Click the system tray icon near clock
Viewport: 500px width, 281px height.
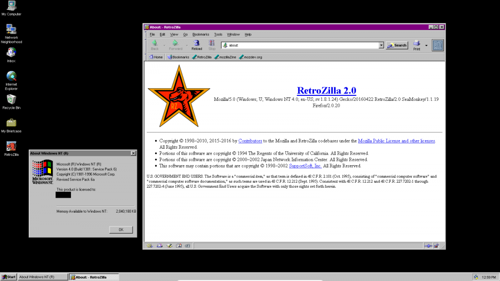coord(476,277)
